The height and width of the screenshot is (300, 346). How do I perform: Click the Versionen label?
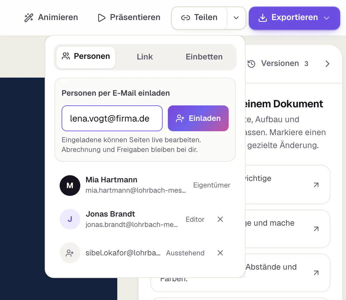[280, 63]
